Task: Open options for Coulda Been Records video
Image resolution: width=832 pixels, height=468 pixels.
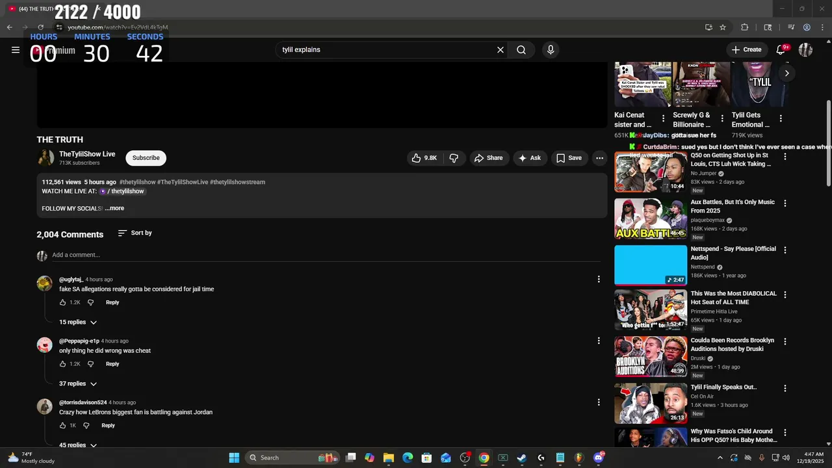Action: click(785, 341)
